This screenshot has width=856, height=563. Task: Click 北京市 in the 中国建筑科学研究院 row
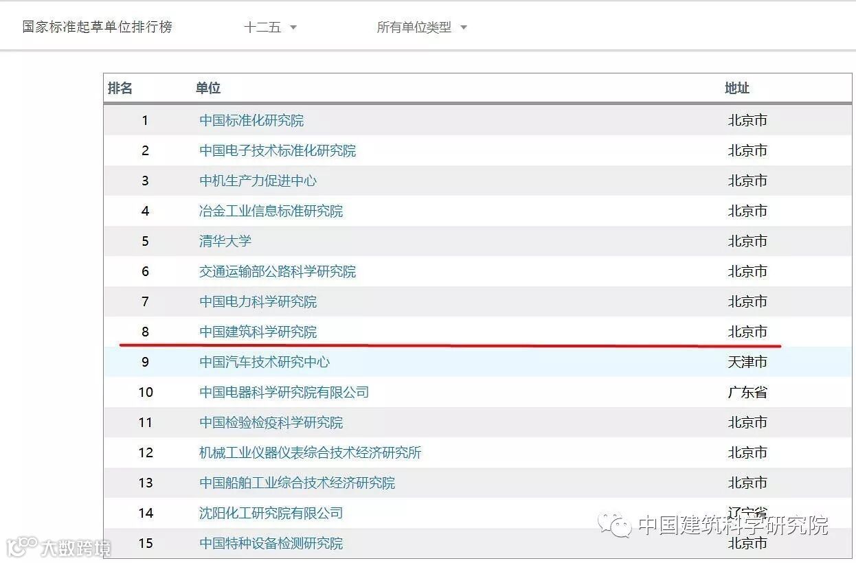tap(747, 332)
